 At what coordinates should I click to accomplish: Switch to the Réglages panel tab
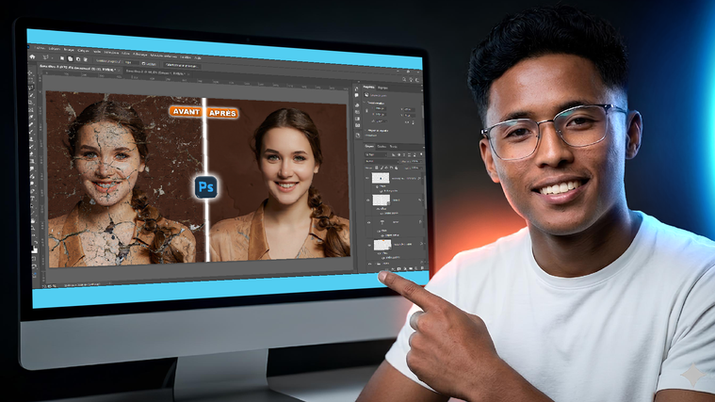coord(382,88)
